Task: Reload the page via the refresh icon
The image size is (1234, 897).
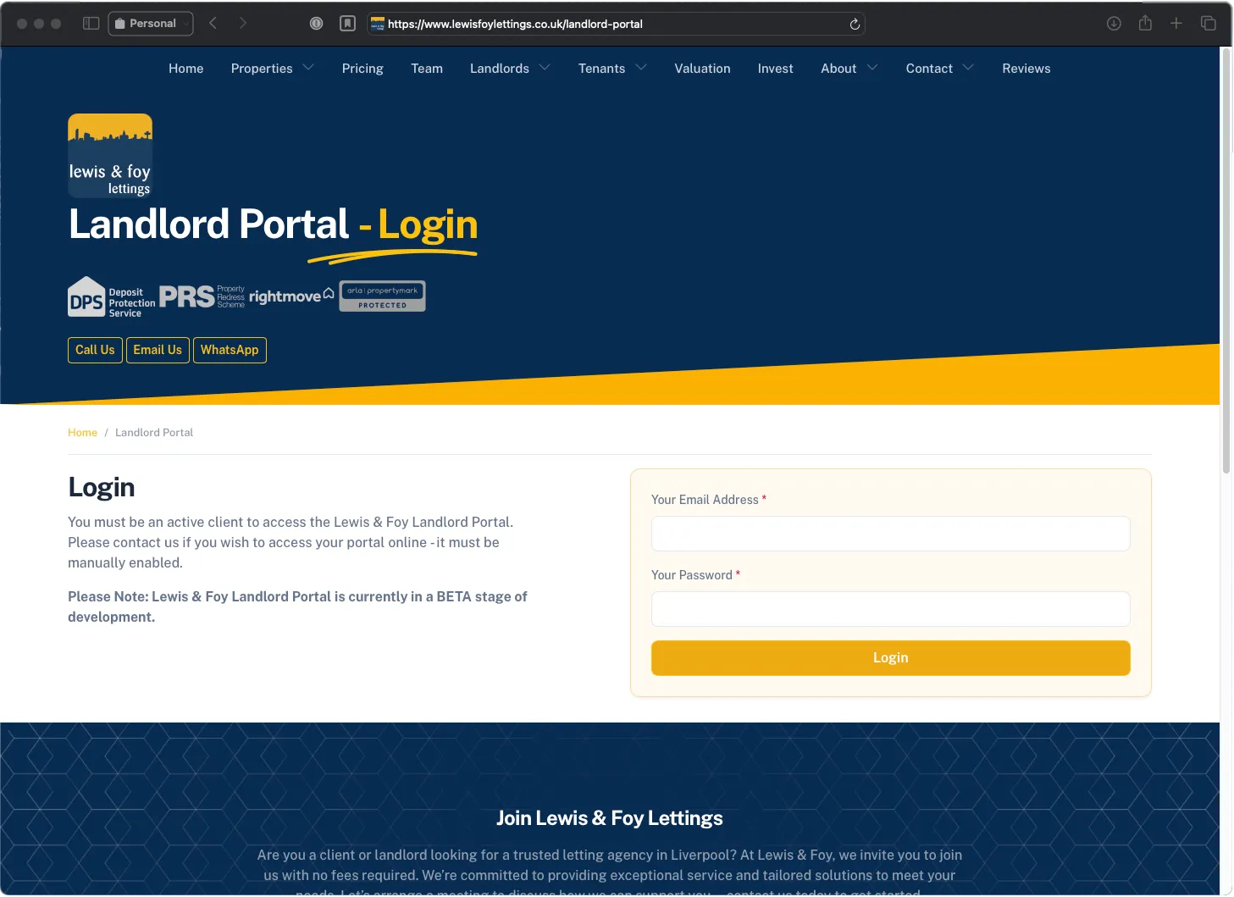Action: (855, 24)
